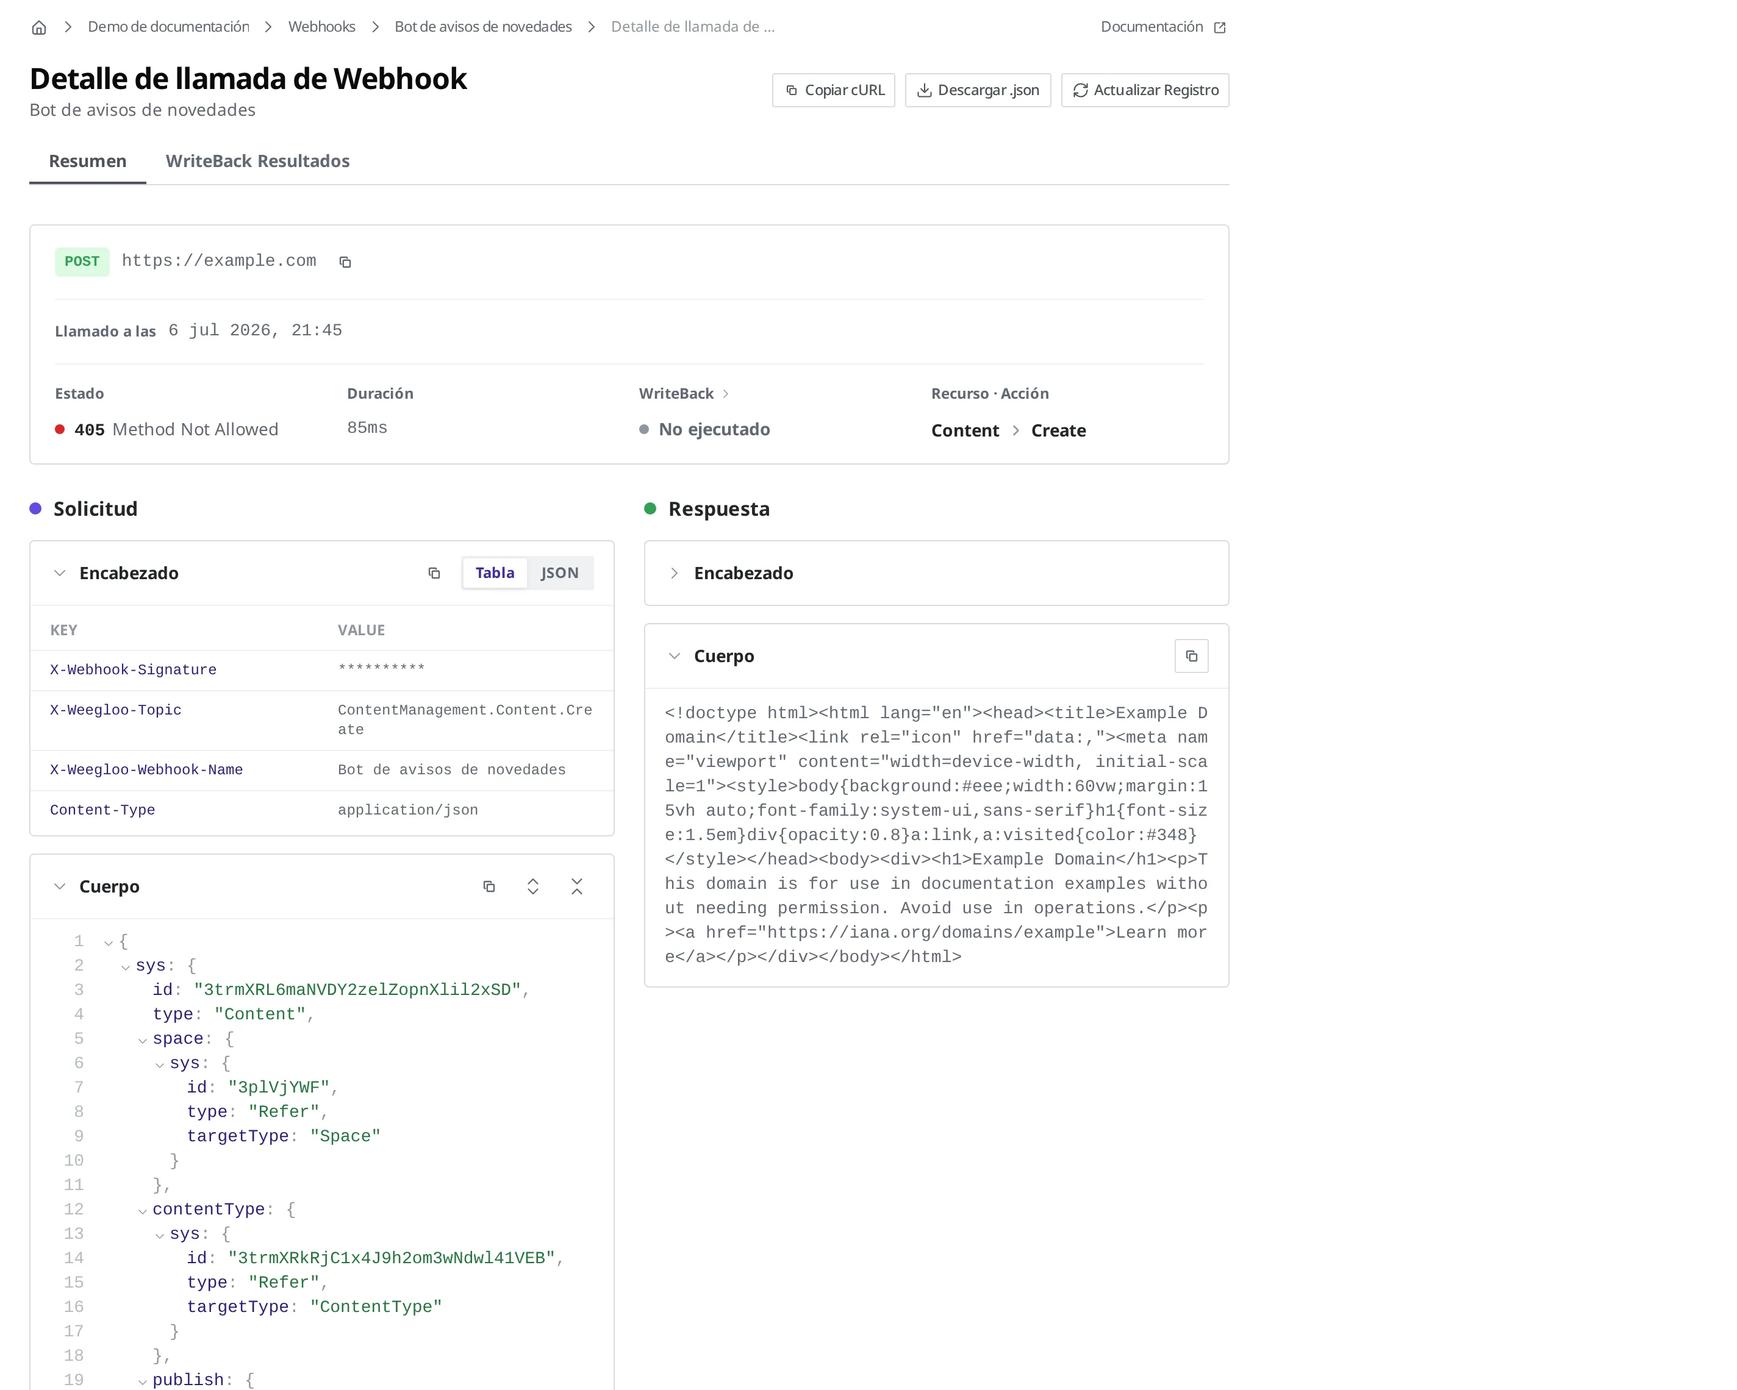Collapse the sys node on line 13
Screen dimensions: 1737x1390
(x=160, y=1235)
